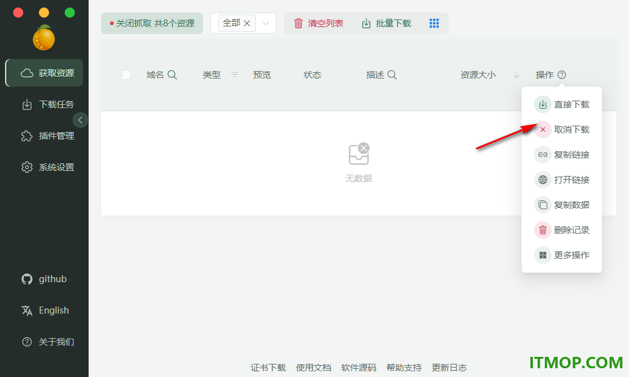Open the github link in sidebar
629x377 pixels.
click(x=44, y=279)
